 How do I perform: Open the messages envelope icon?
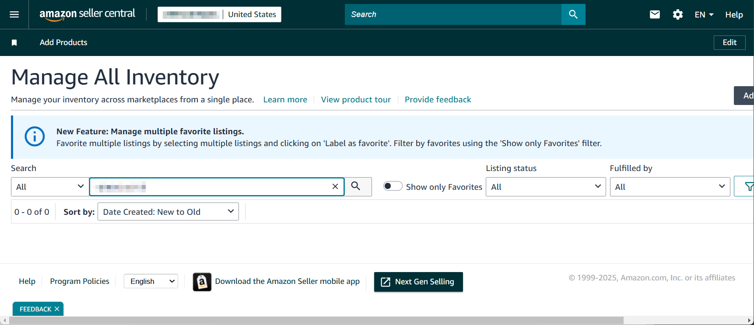(655, 14)
